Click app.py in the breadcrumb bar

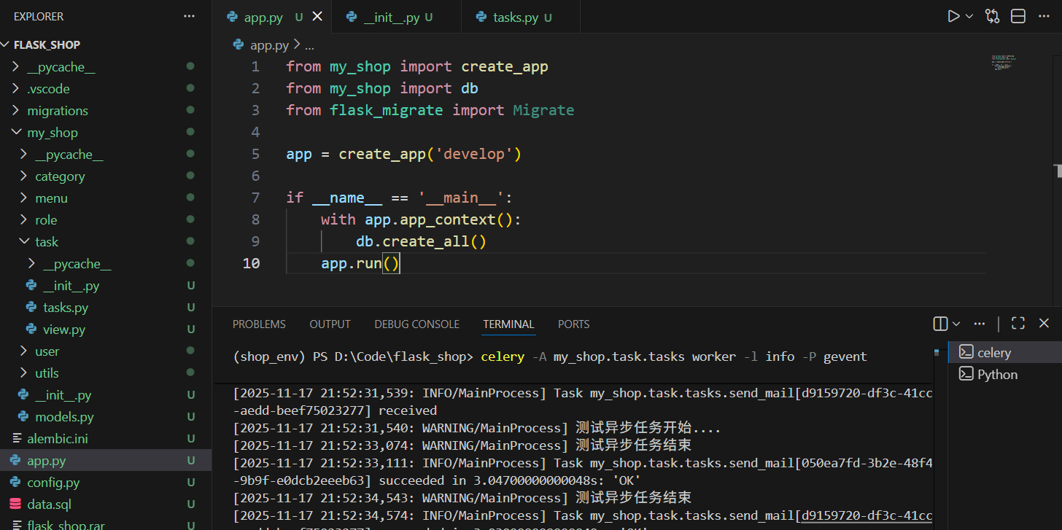(269, 45)
